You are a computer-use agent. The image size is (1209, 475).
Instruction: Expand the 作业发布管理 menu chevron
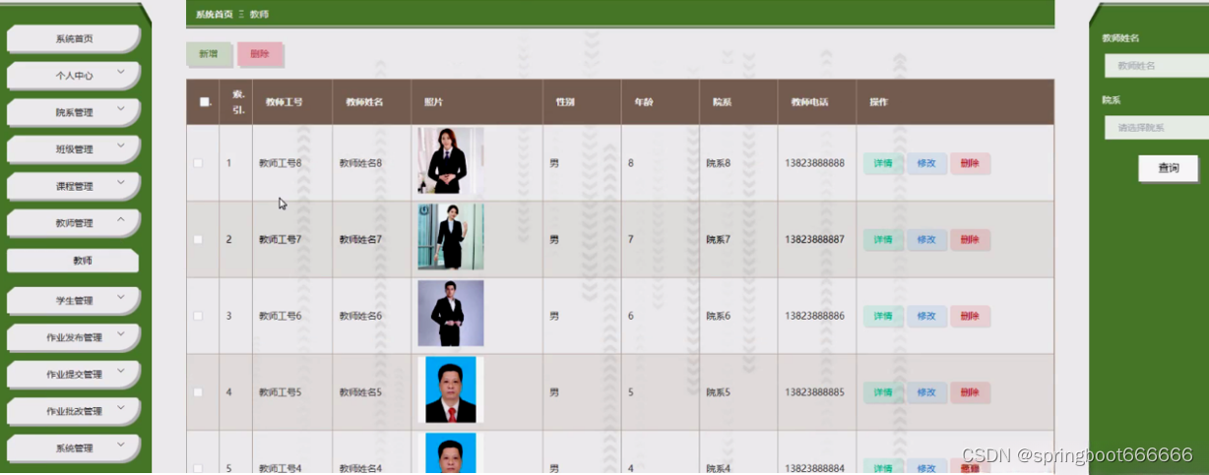pos(121,333)
